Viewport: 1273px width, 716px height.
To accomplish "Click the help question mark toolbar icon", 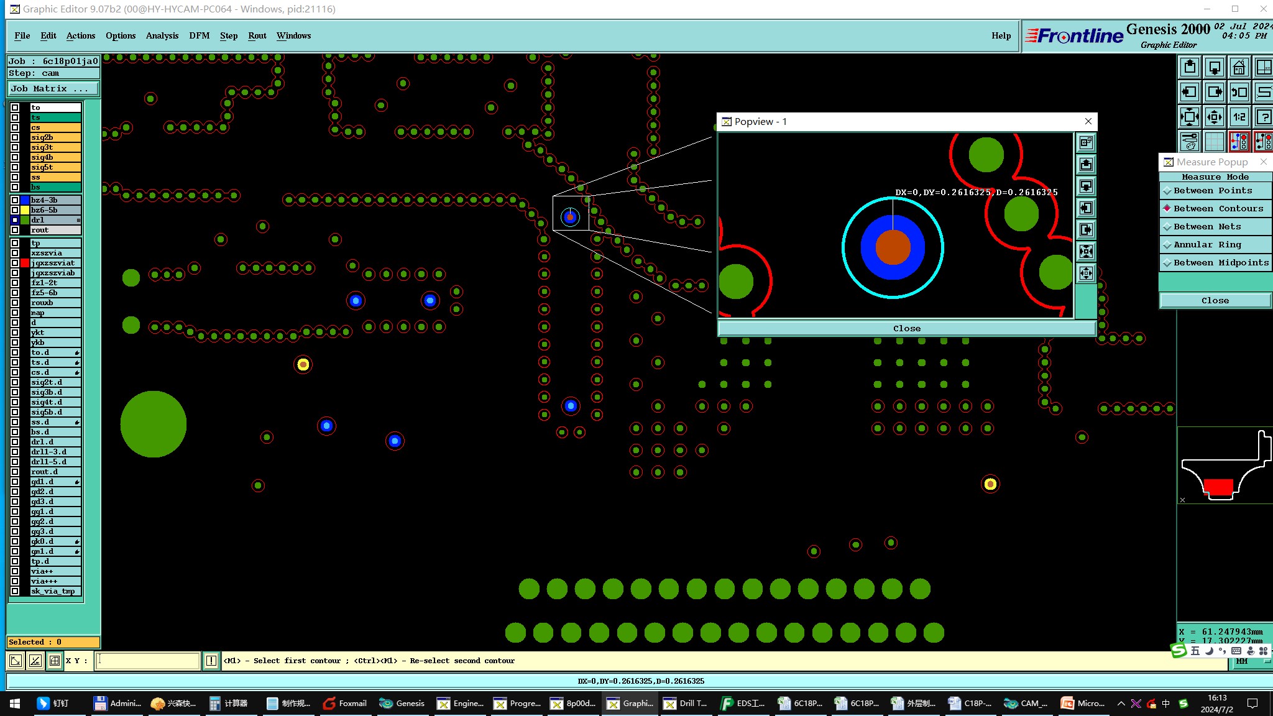I will pyautogui.click(x=1263, y=116).
